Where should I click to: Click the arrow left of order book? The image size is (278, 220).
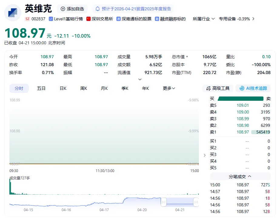tap(205, 155)
